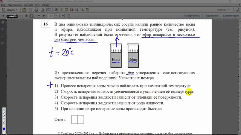Click the red-badged document toolbar icon
This screenshot has width=241, height=135.
point(72,10)
